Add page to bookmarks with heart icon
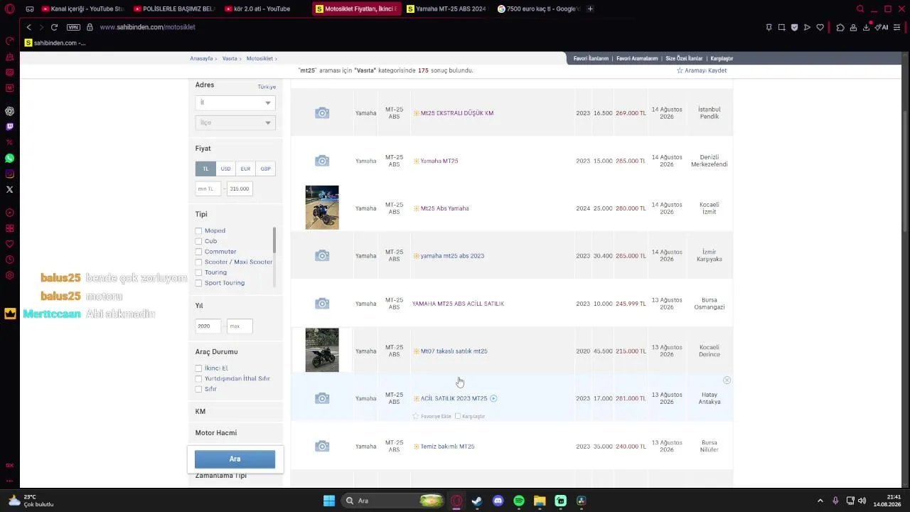 point(820,27)
